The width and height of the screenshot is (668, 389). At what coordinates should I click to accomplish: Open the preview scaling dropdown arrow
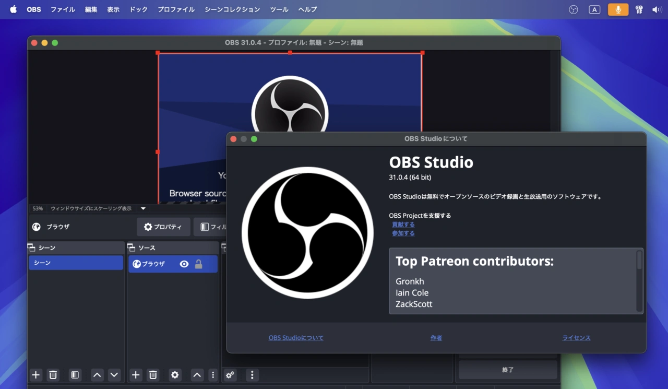(144, 208)
